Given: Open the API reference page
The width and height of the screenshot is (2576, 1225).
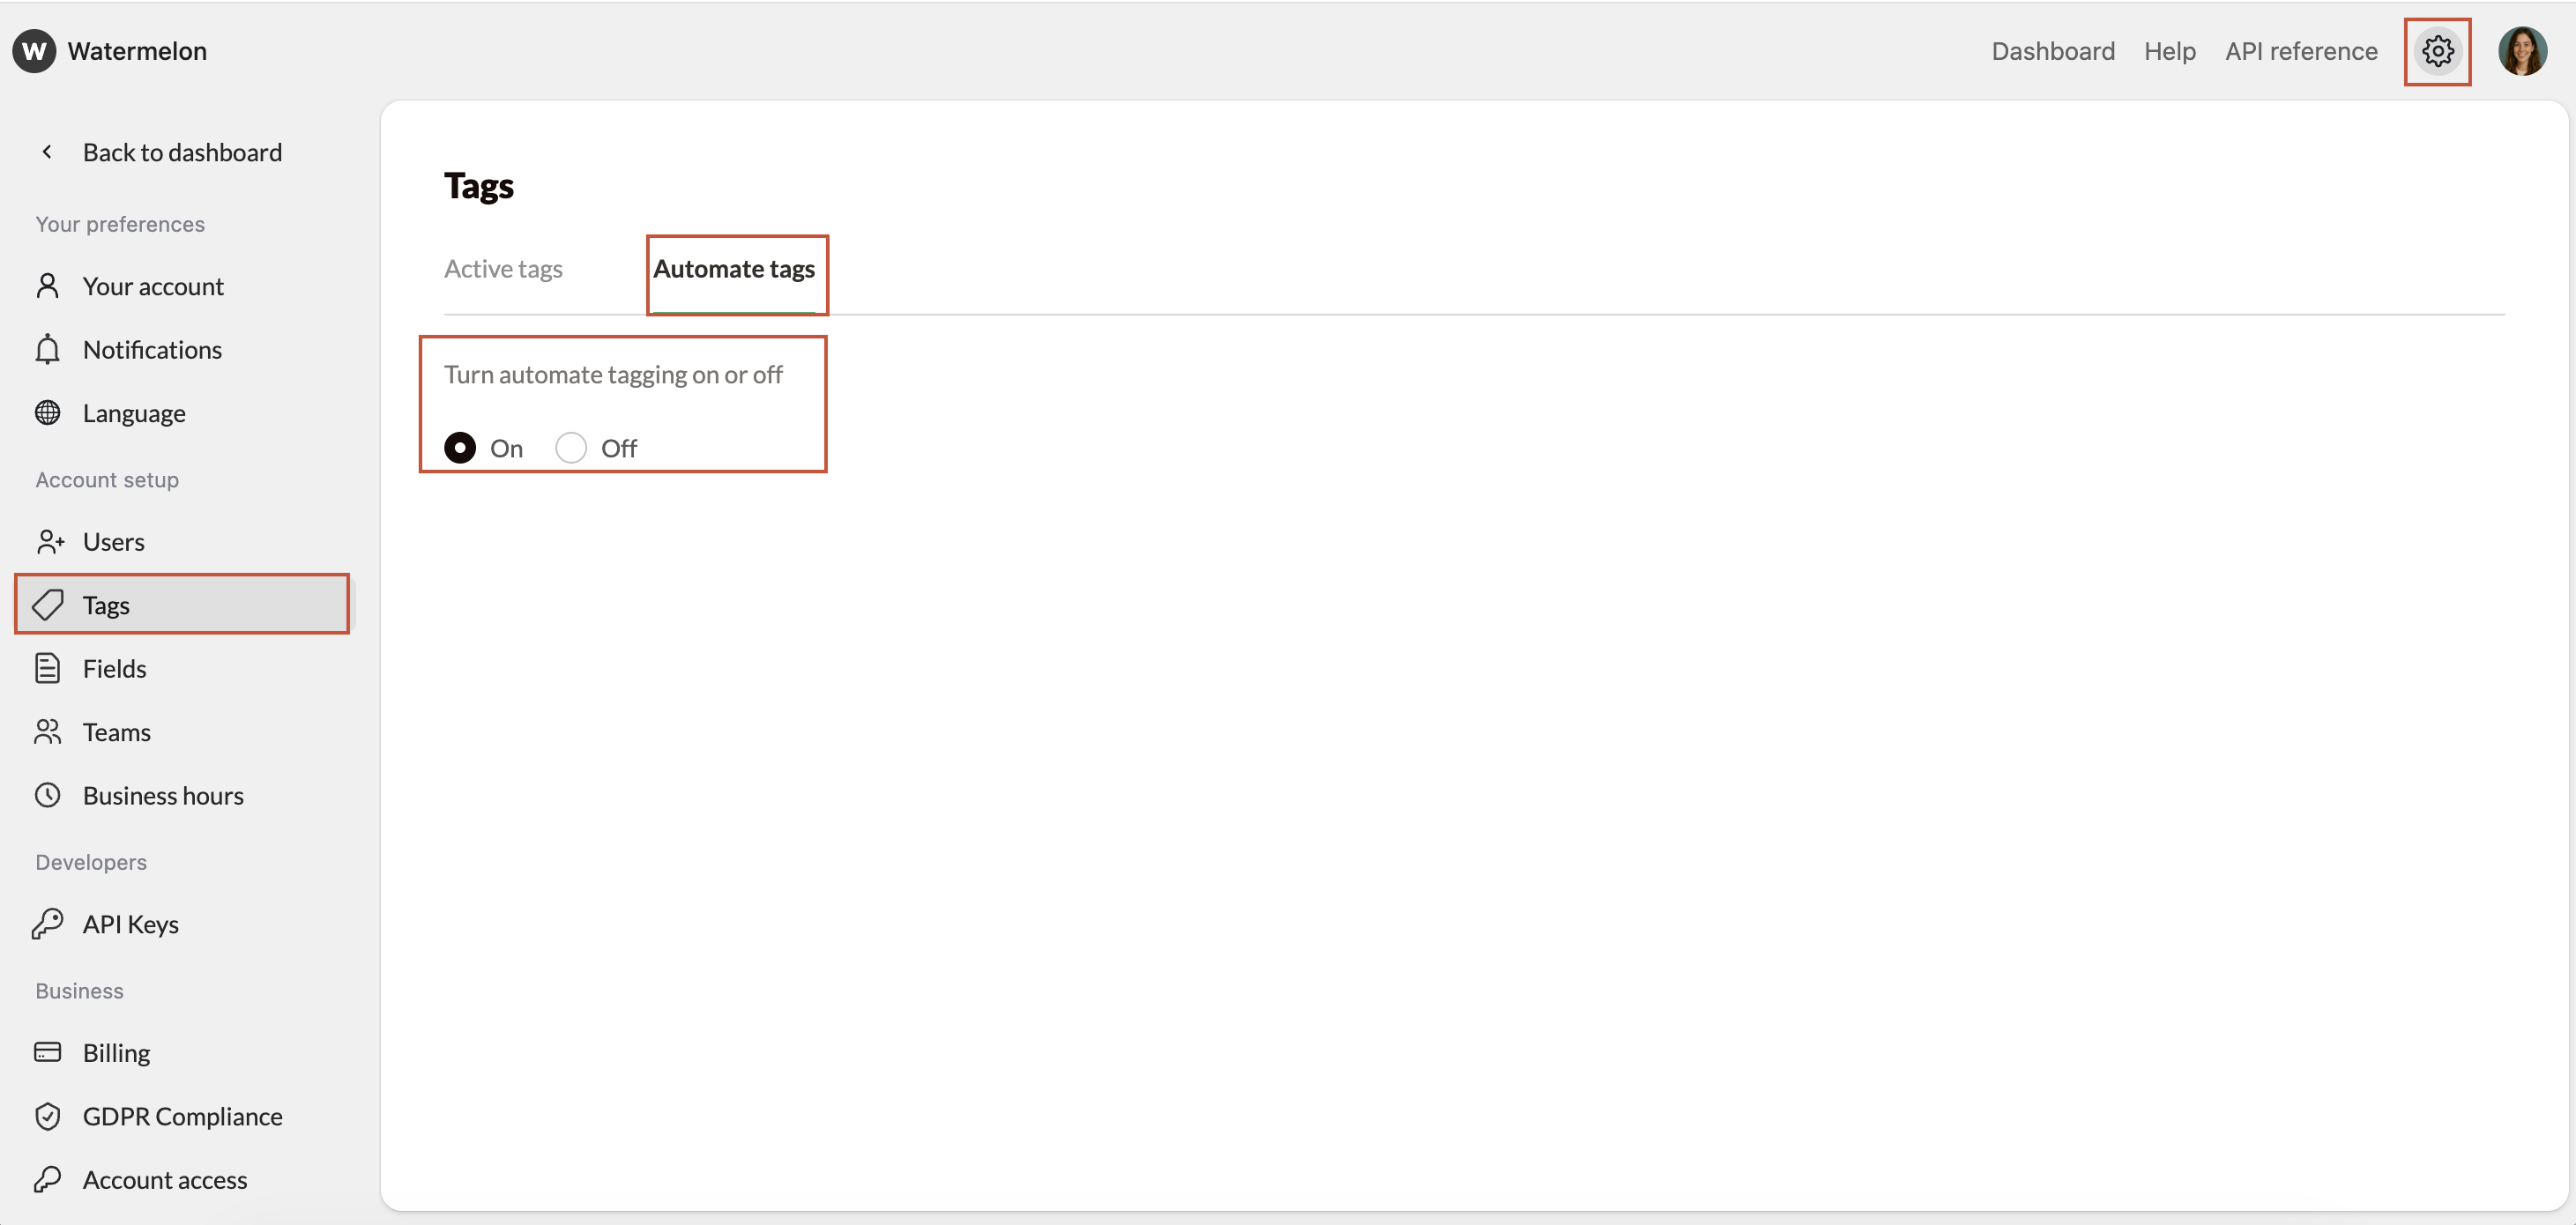Looking at the screenshot, I should (x=2300, y=51).
